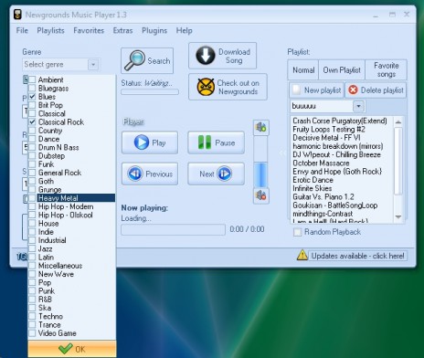Select DJ W!peout - Chilling Breeze
The width and height of the screenshot is (424, 358).
336,154
